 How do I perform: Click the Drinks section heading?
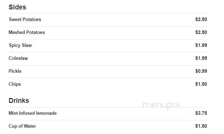click(x=19, y=100)
